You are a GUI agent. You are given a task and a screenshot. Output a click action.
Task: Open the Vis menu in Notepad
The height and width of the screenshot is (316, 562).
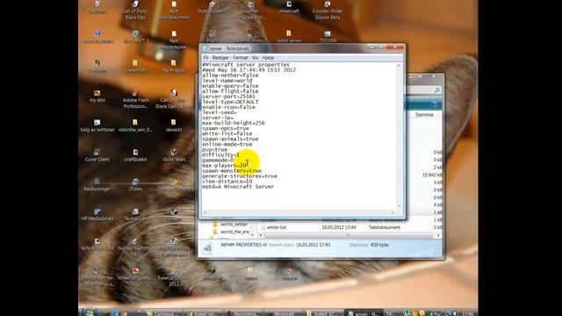(255, 58)
